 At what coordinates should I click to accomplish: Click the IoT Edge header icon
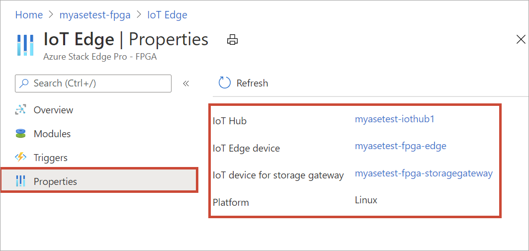(25, 45)
